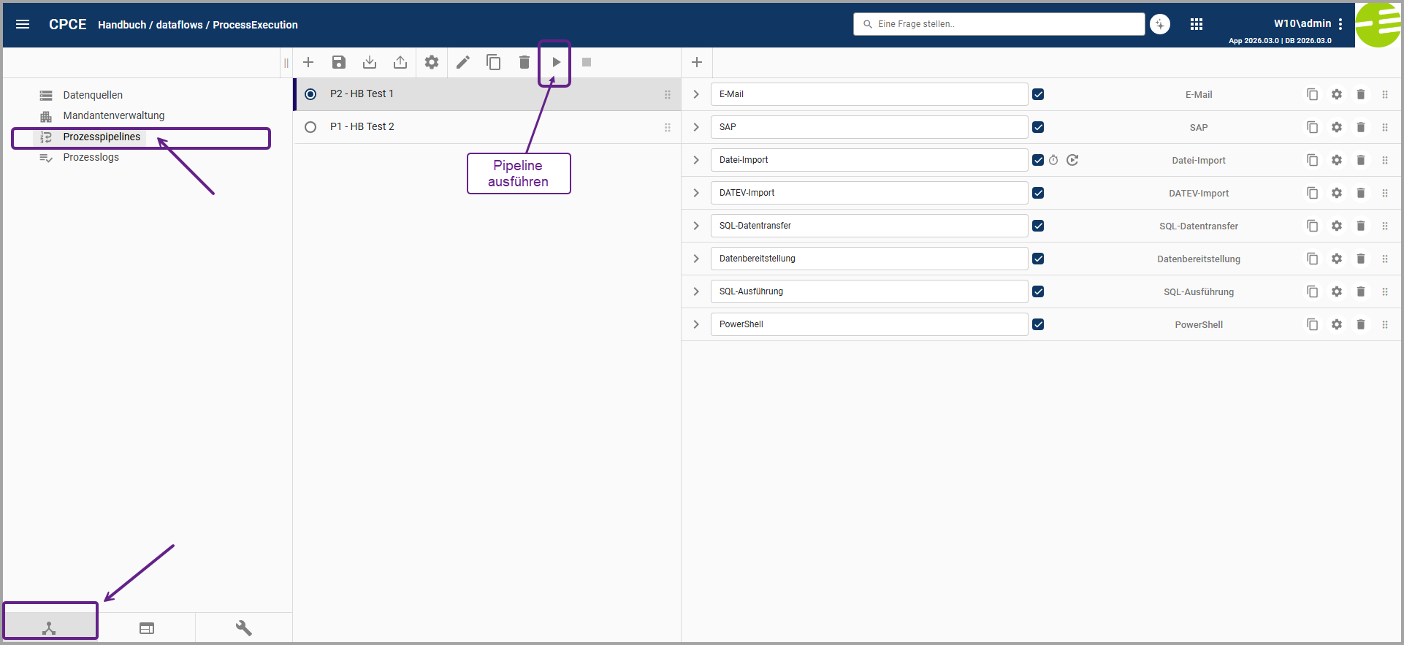Grab the drag handle of P2 - HB Test 1
Image resolution: width=1404 pixels, height=645 pixels.
668,94
